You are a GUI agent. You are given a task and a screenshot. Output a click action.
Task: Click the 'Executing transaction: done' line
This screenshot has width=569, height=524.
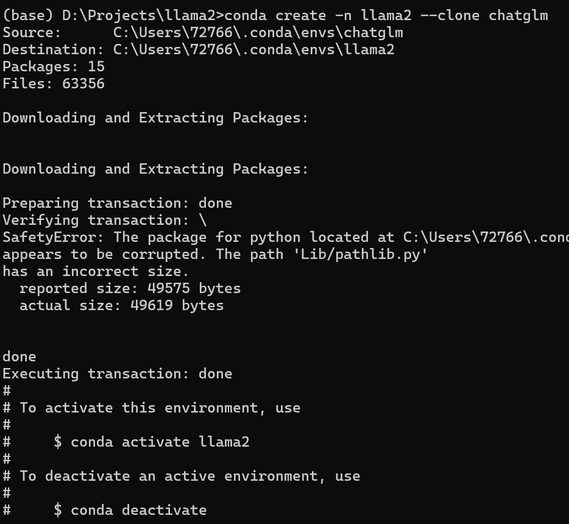[117, 374]
